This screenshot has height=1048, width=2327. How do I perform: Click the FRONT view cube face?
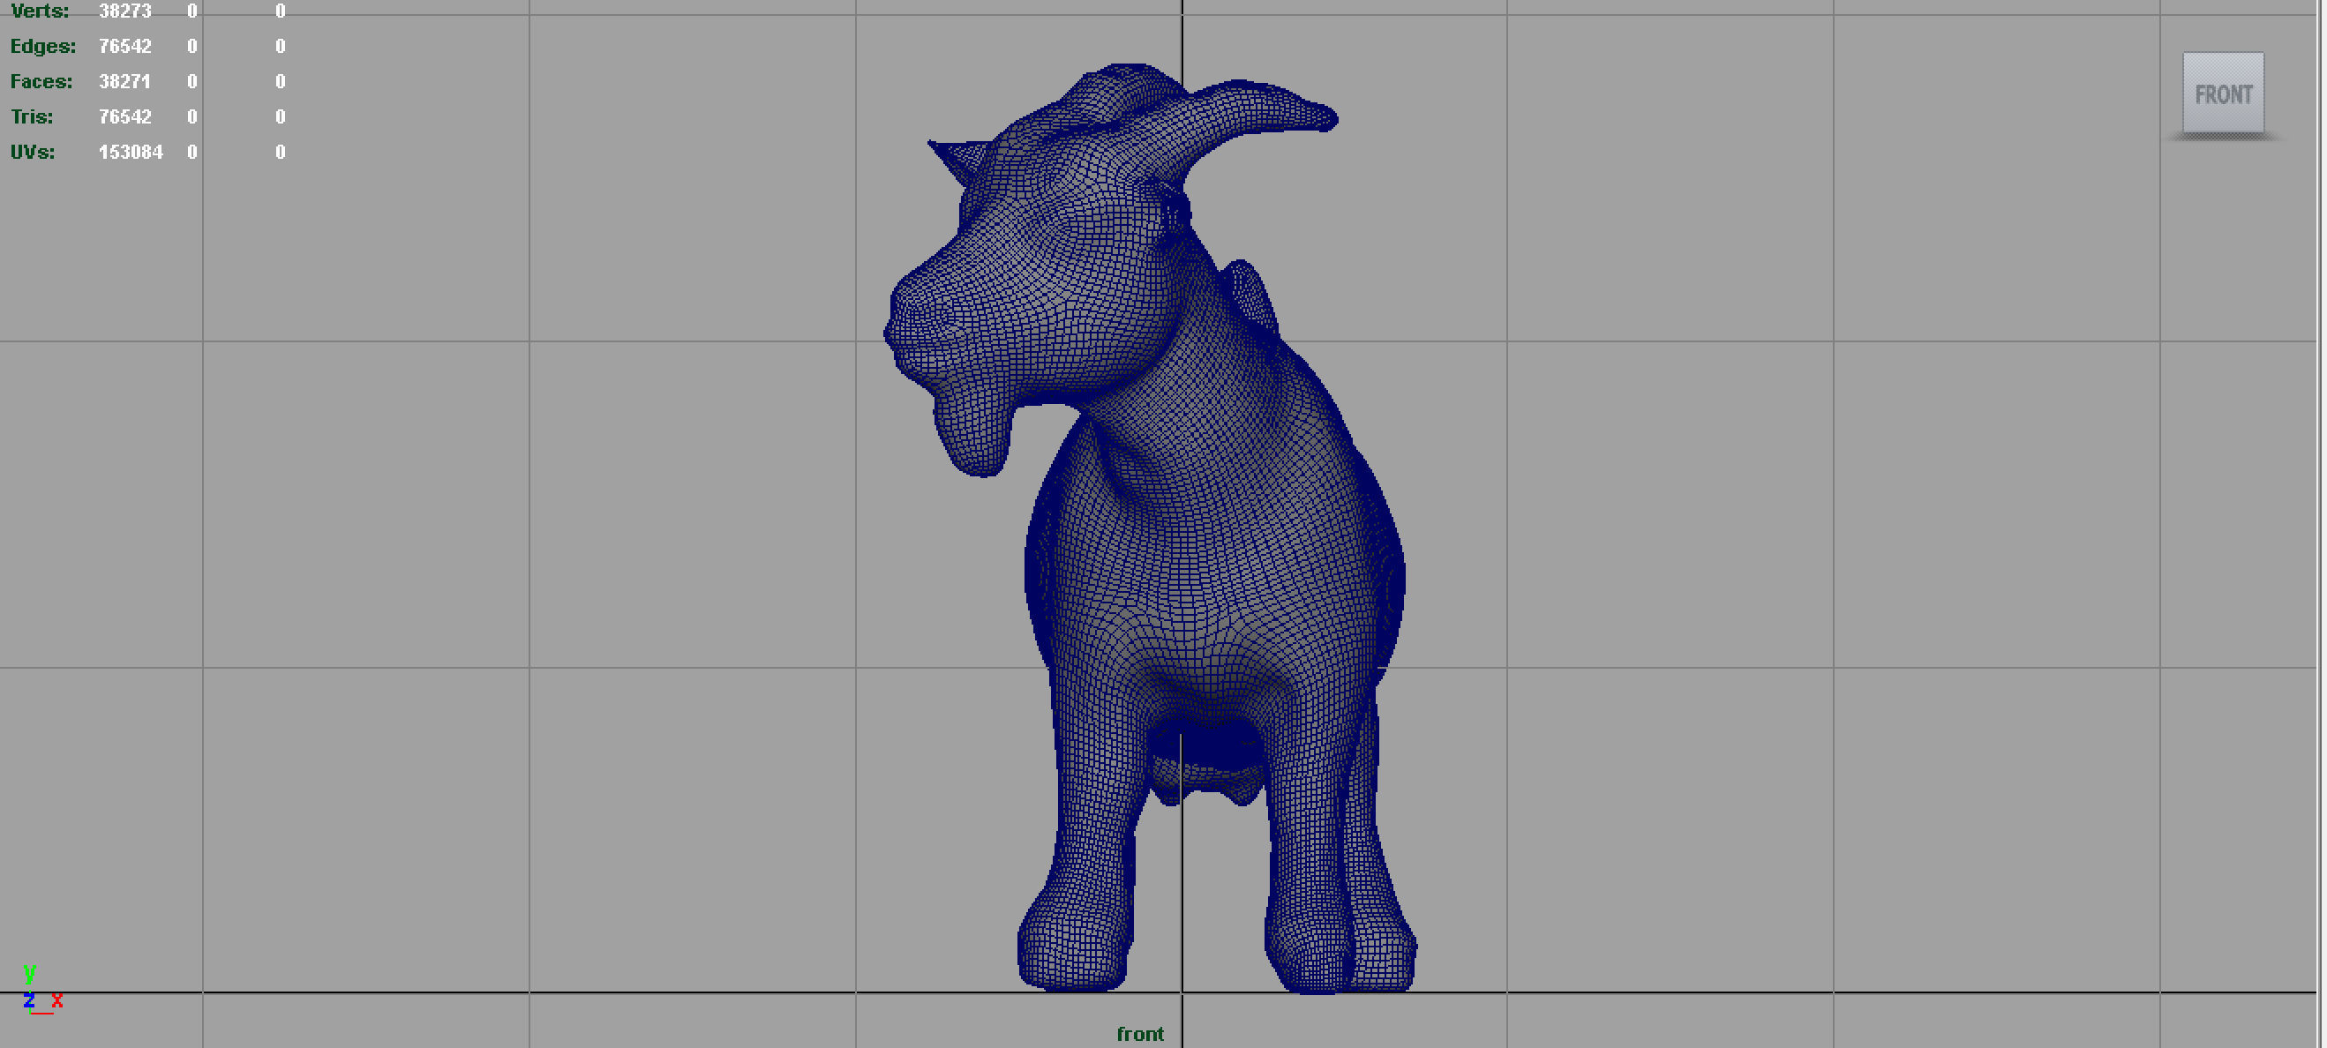[2223, 93]
